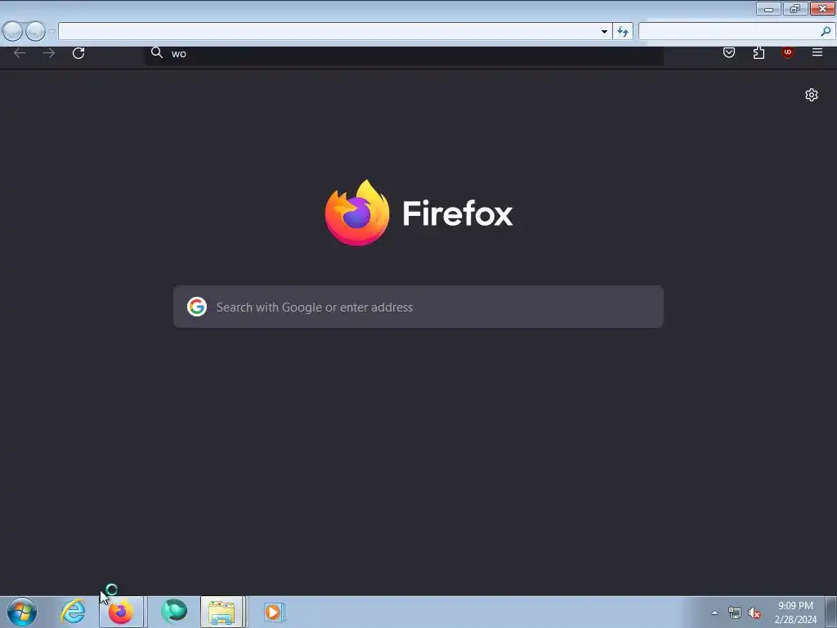Click the Google logo in search box

coord(197,307)
